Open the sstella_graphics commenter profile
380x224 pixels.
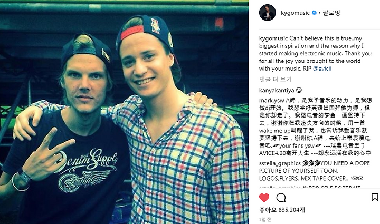pos(280,163)
